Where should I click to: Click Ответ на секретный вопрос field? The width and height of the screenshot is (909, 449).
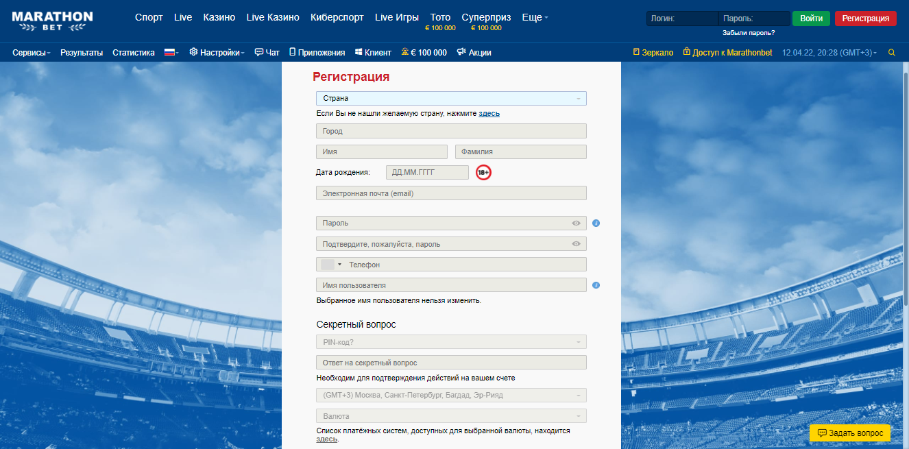click(x=451, y=363)
